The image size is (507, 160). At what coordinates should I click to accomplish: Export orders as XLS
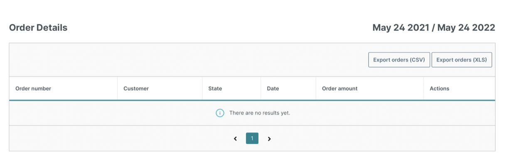462,60
